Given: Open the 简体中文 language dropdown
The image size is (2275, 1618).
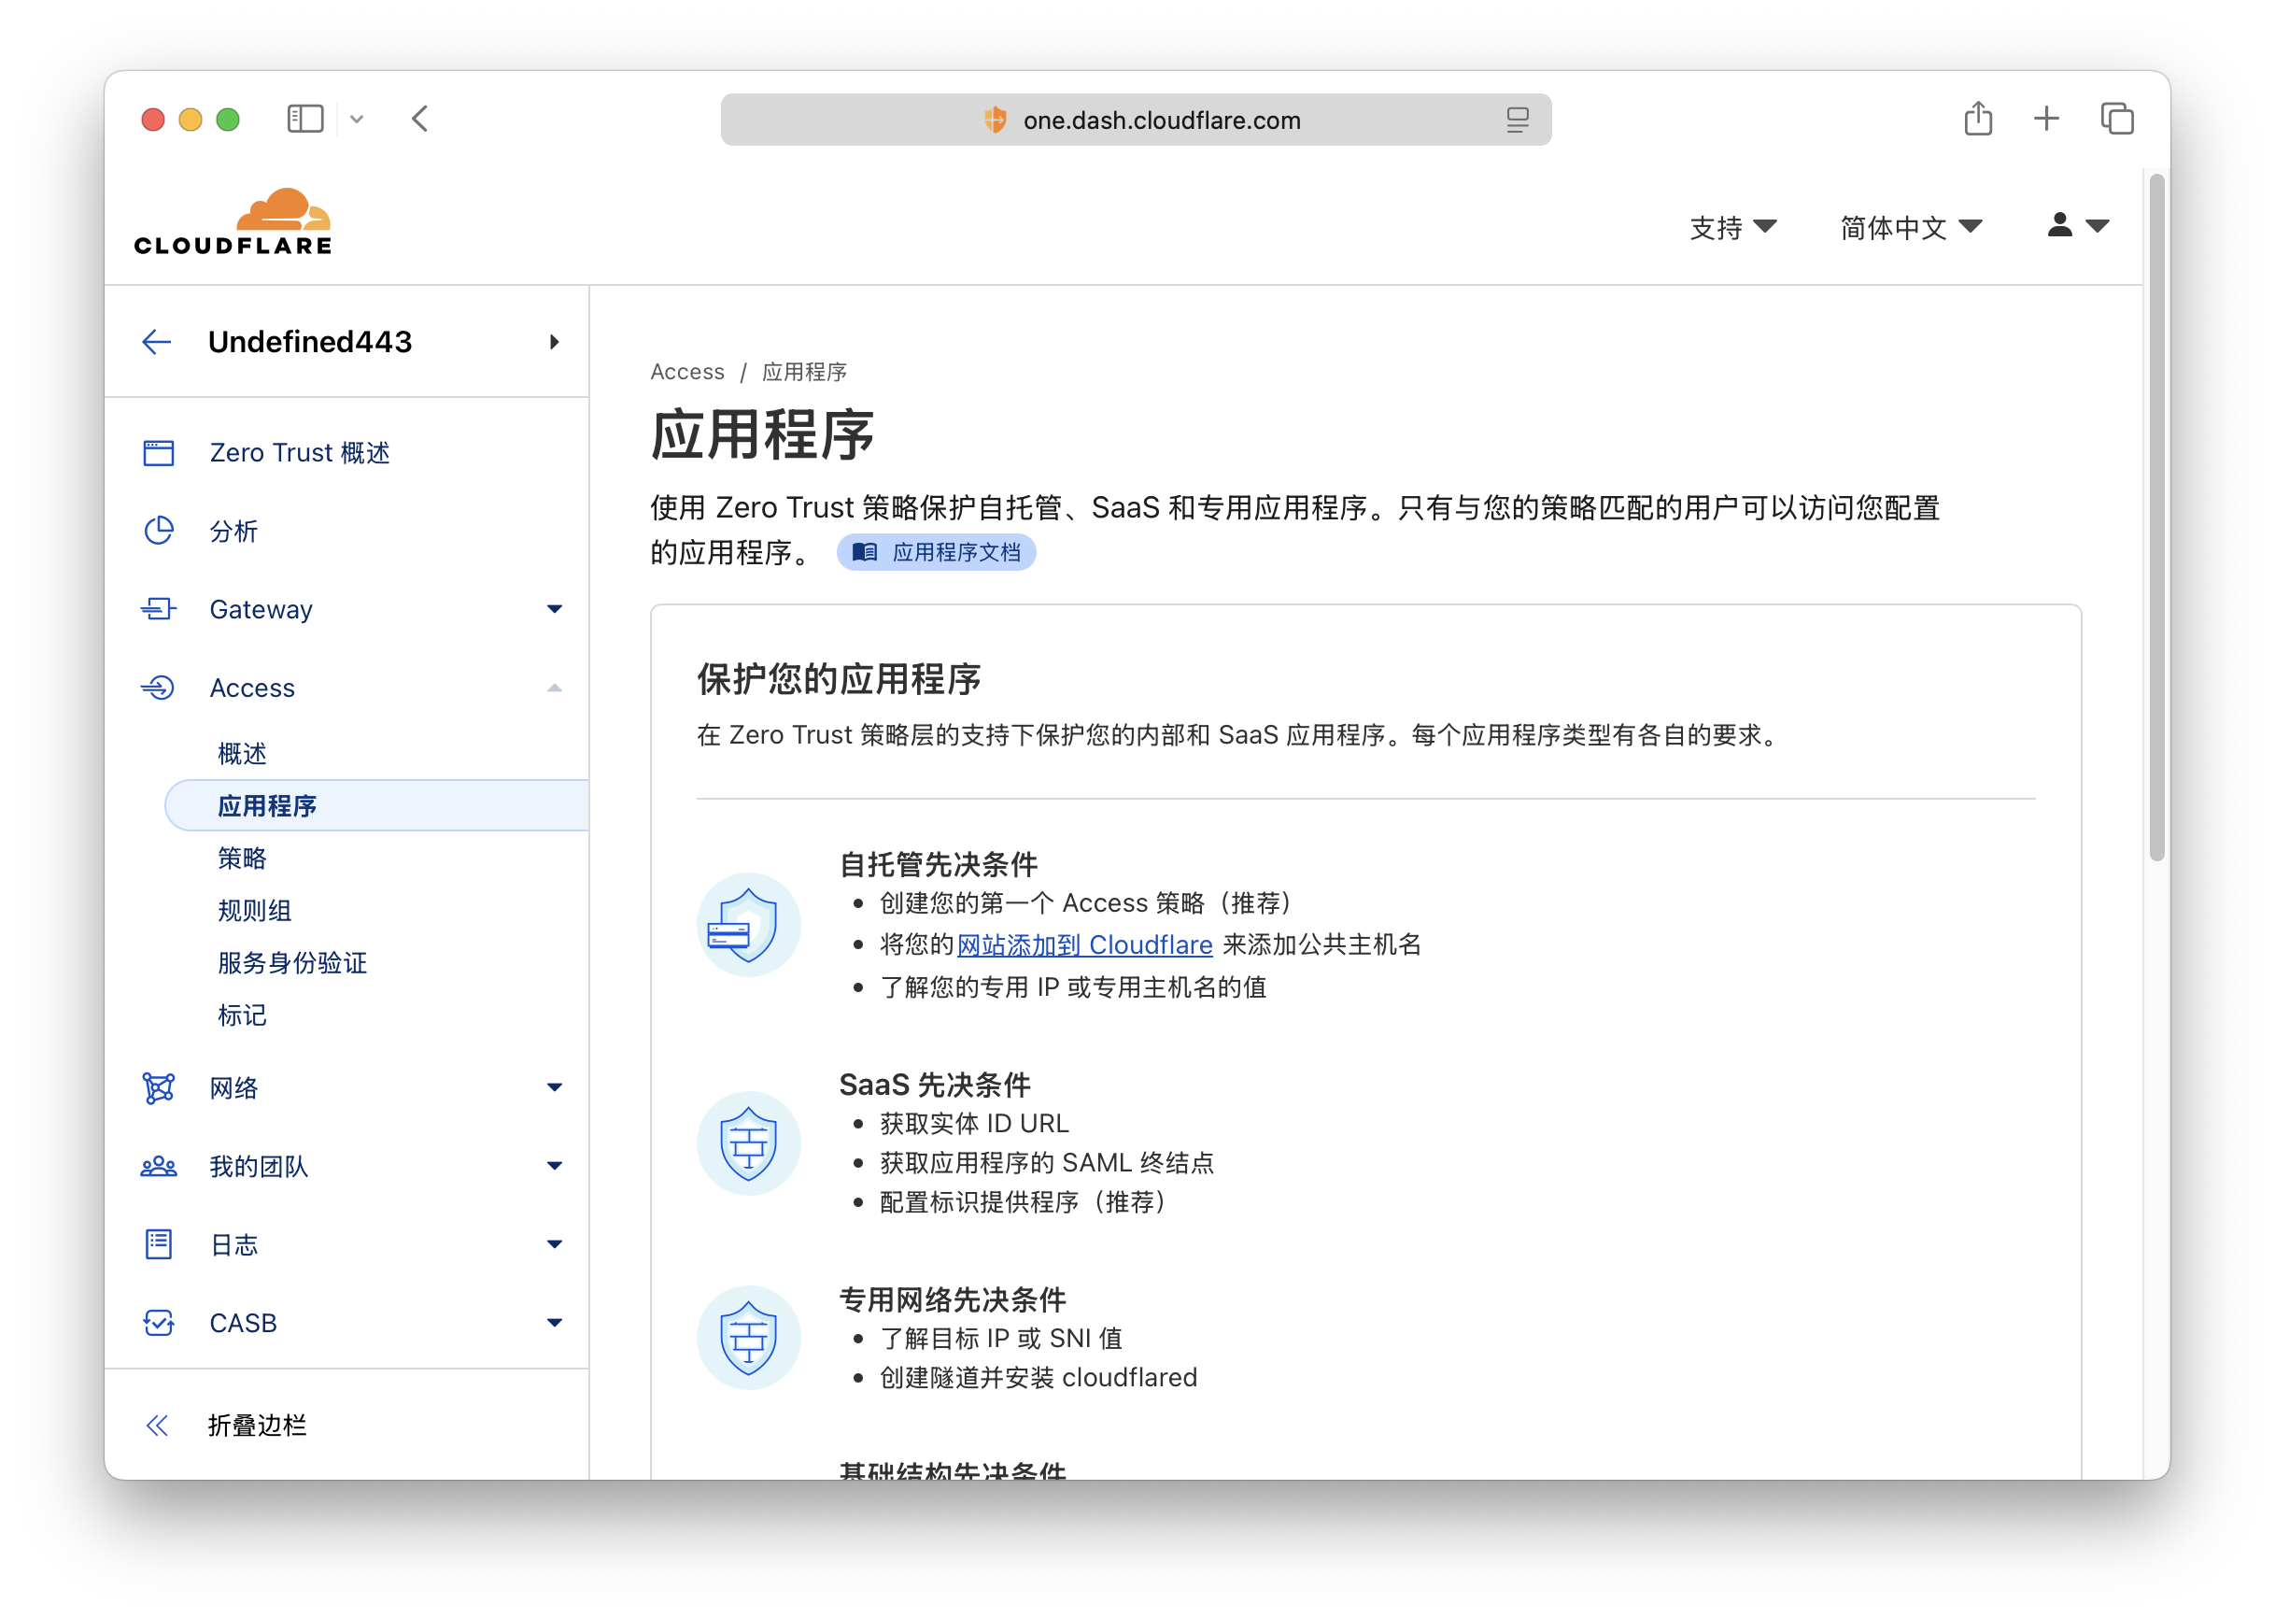Looking at the screenshot, I should 1910,228.
